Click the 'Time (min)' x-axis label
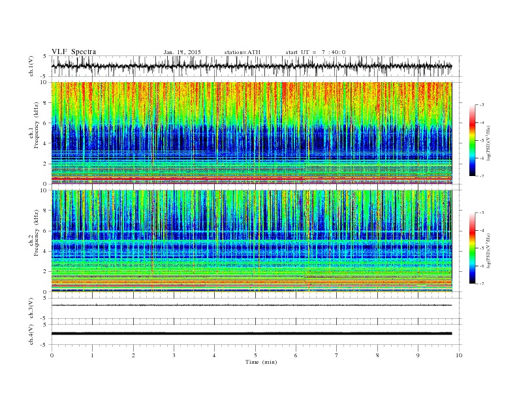This screenshot has height=399, width=517. click(261, 362)
